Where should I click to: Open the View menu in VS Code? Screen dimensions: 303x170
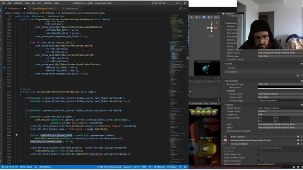click(x=27, y=3)
